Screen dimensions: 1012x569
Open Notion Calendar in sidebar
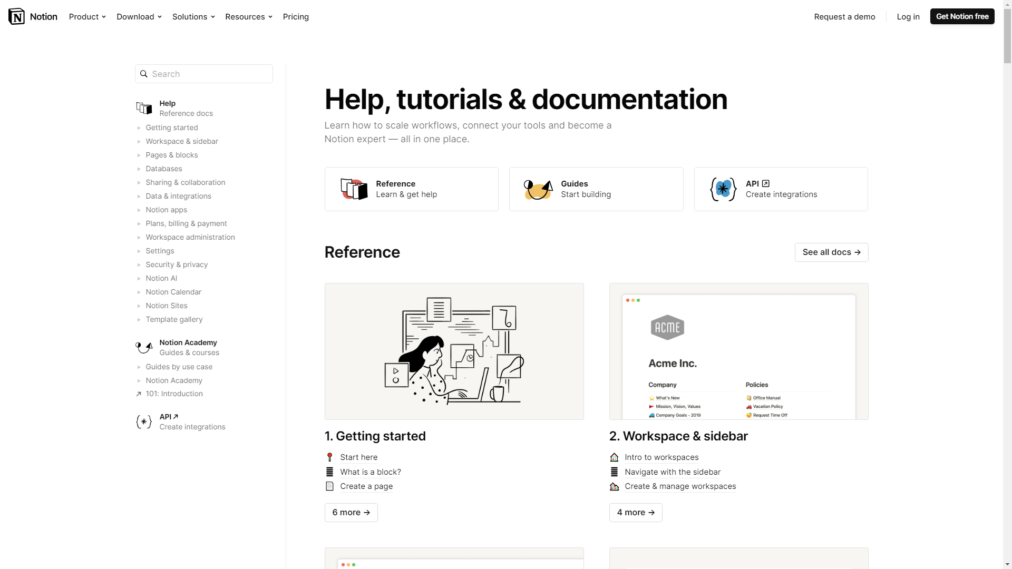173,292
